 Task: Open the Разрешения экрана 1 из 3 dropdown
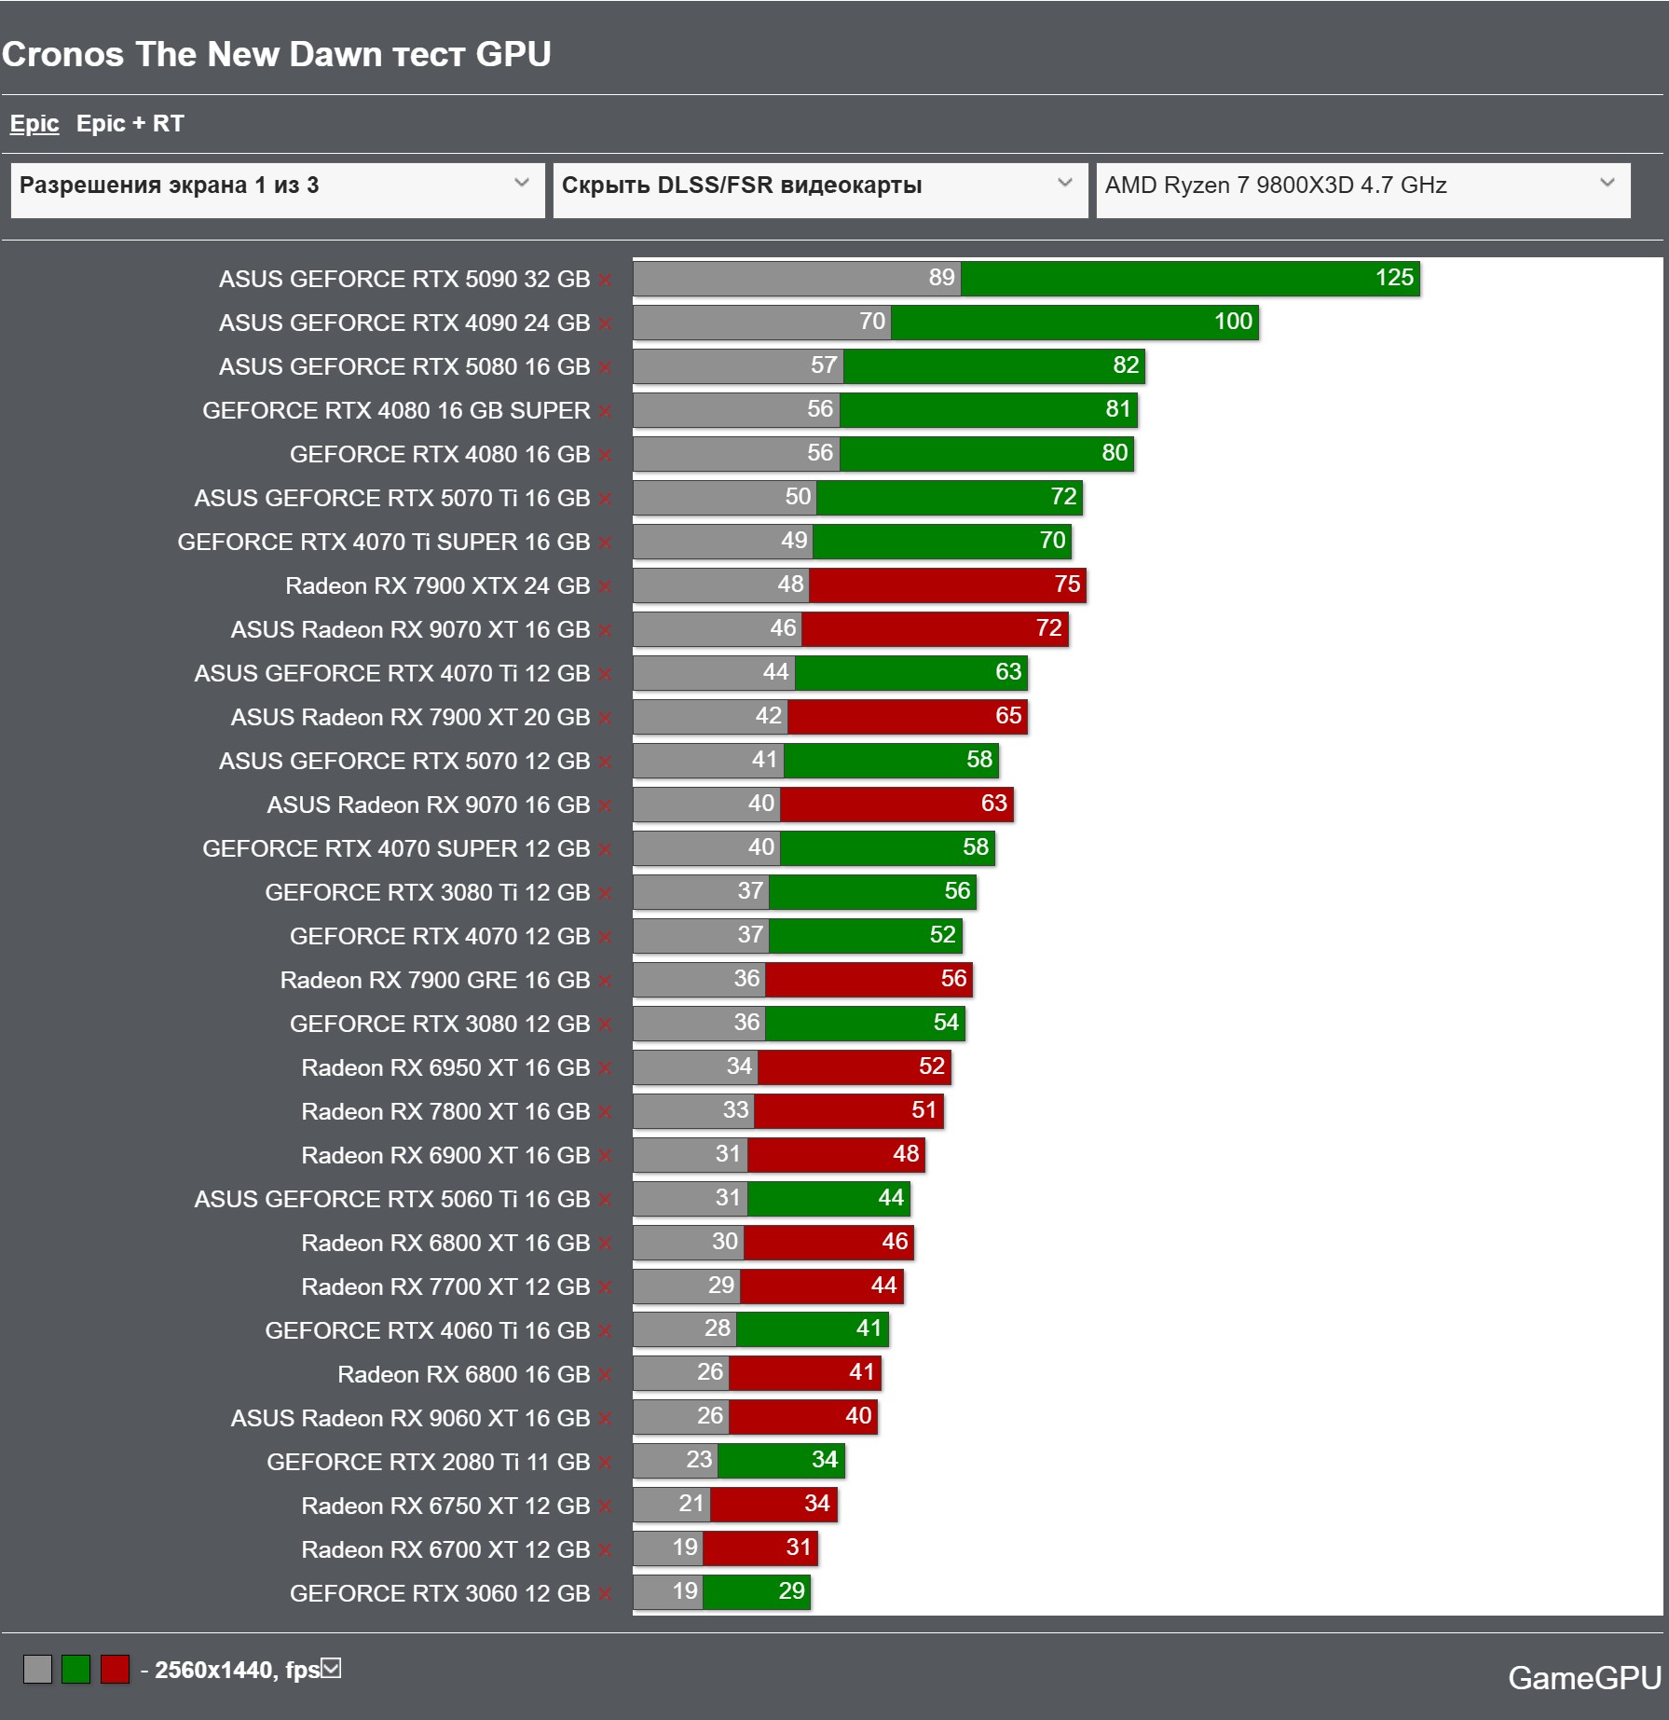click(278, 190)
